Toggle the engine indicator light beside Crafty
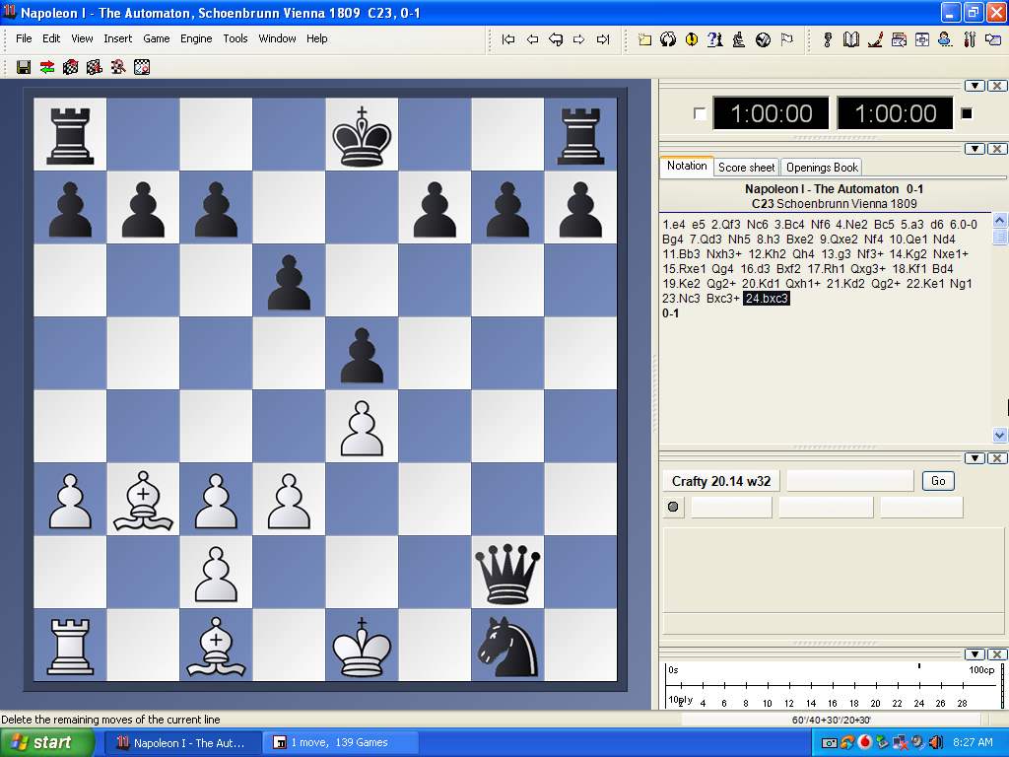The width and height of the screenshot is (1009, 757). [673, 506]
